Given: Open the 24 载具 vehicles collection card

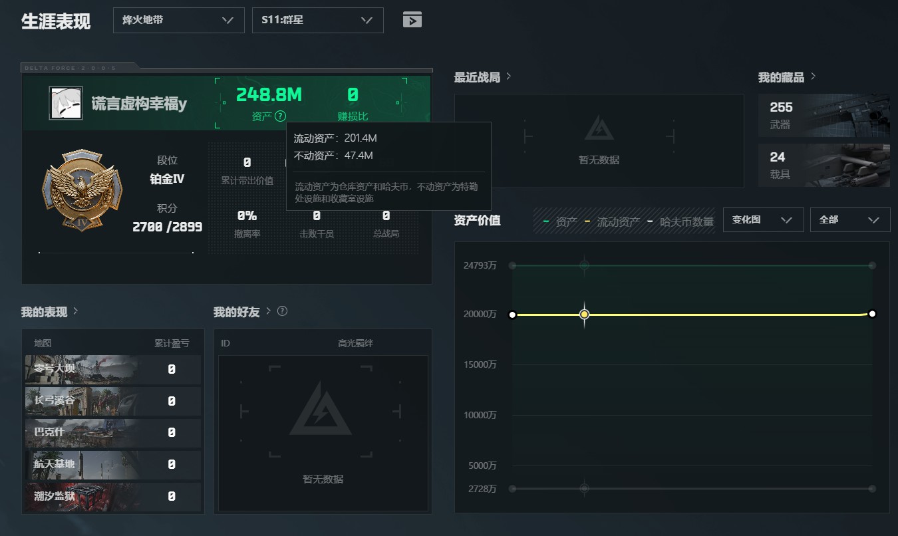Looking at the screenshot, I should coord(824,166).
